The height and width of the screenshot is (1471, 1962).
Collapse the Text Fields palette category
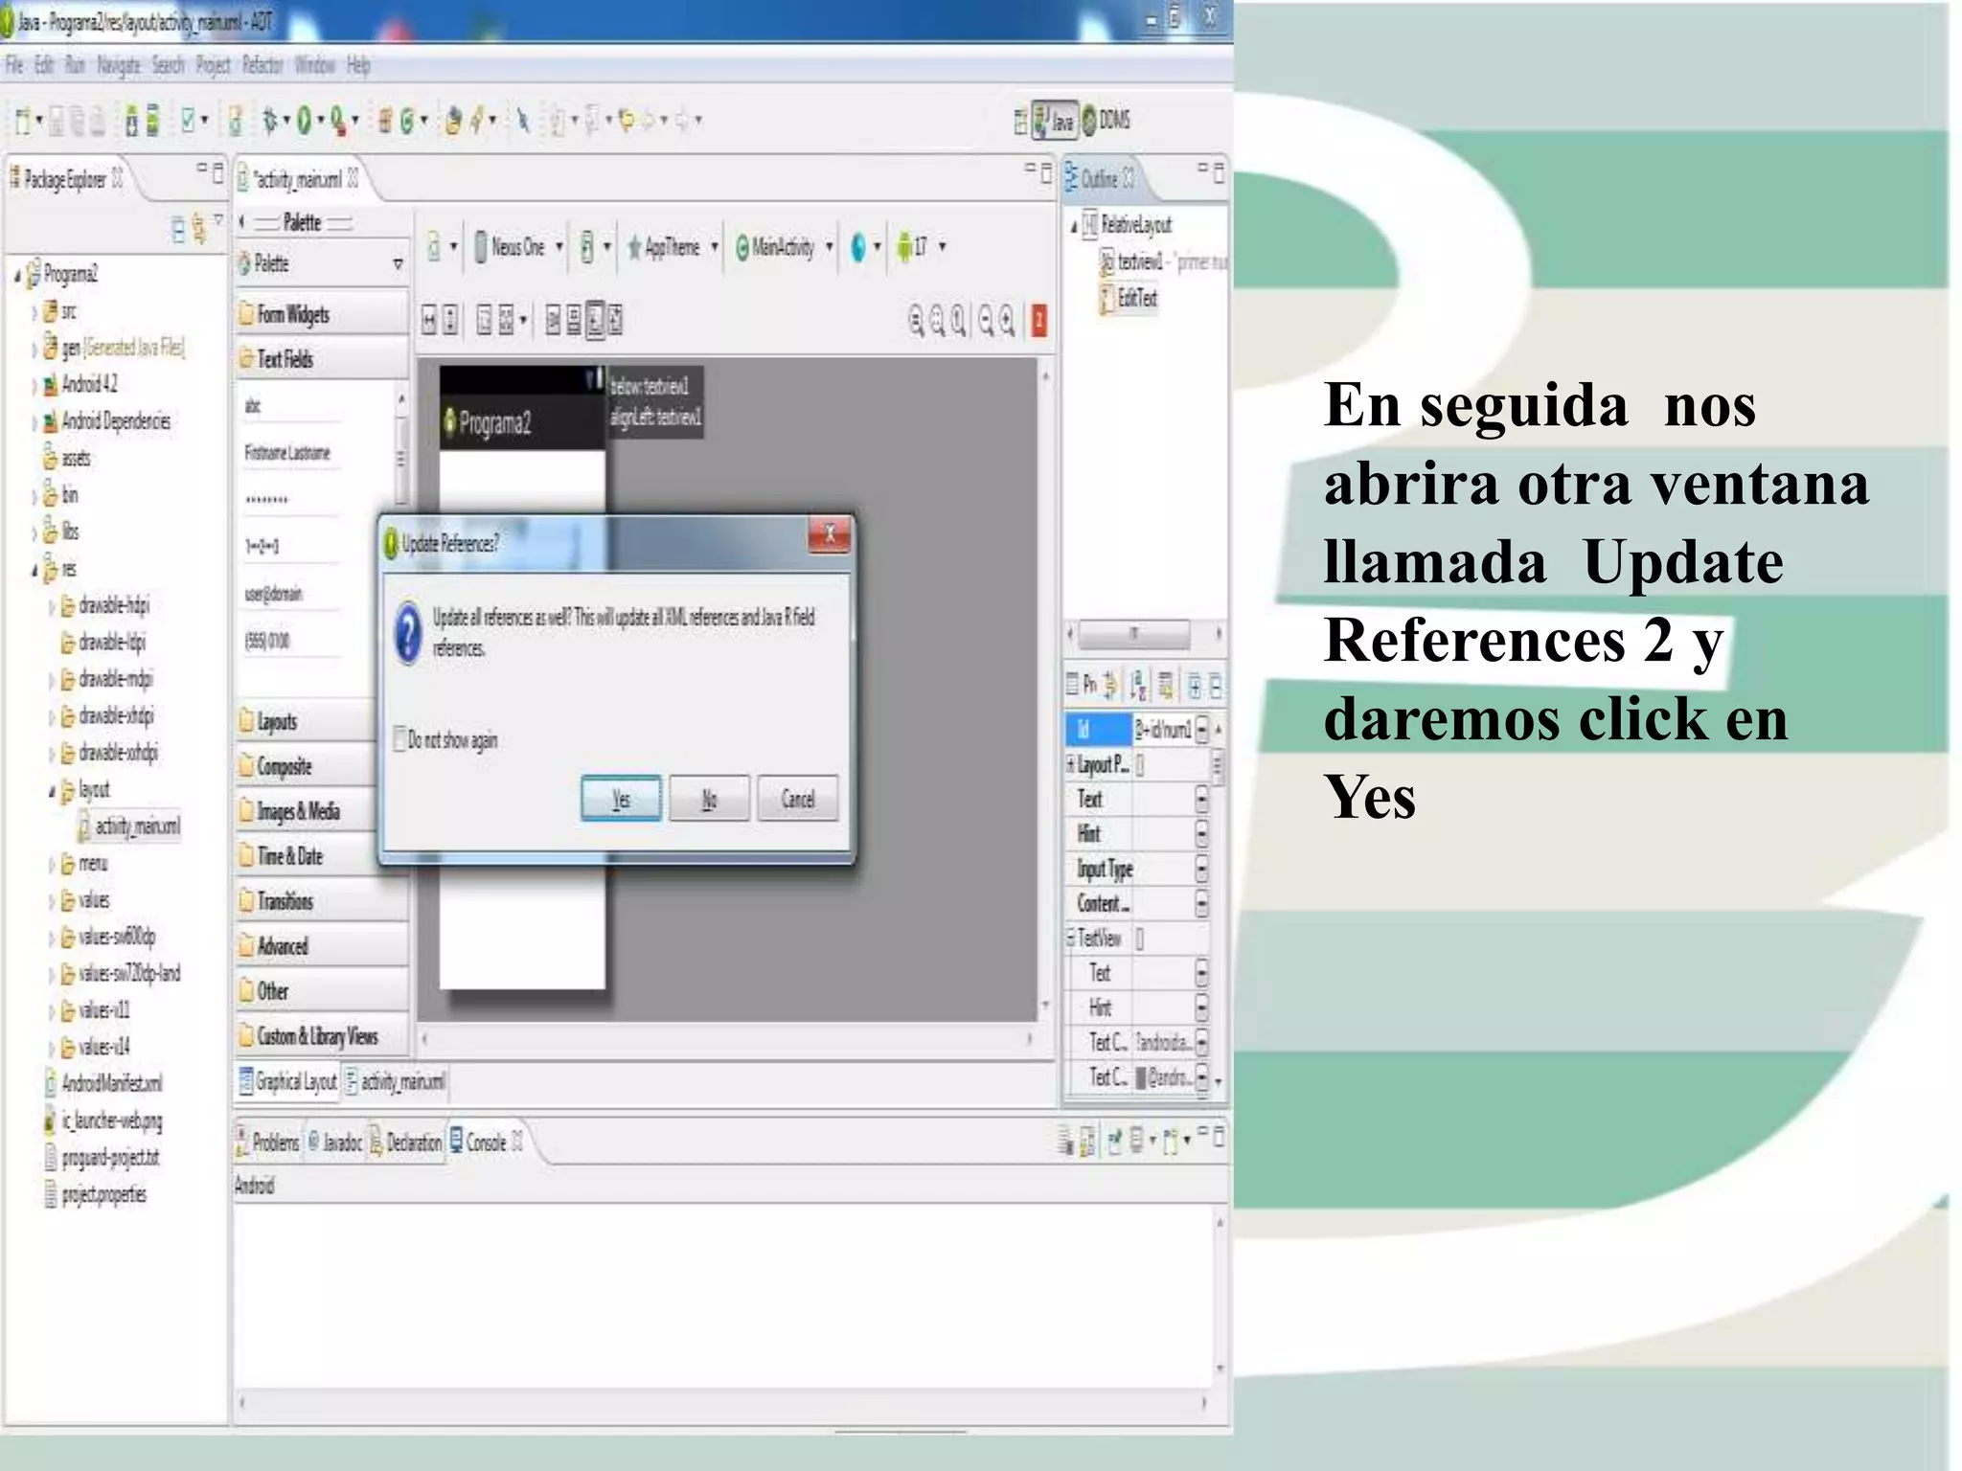(322, 359)
